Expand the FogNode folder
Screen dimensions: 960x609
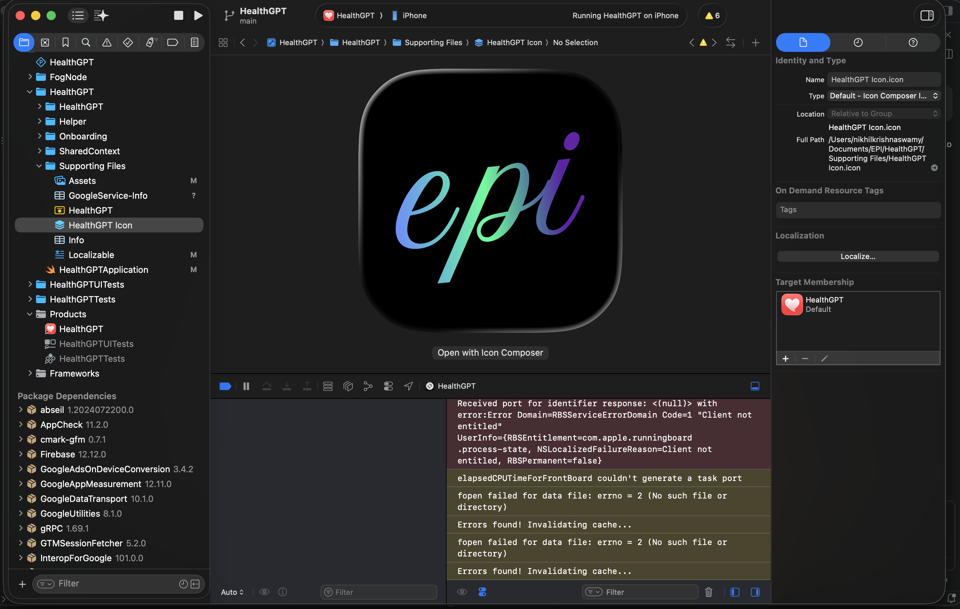click(30, 77)
